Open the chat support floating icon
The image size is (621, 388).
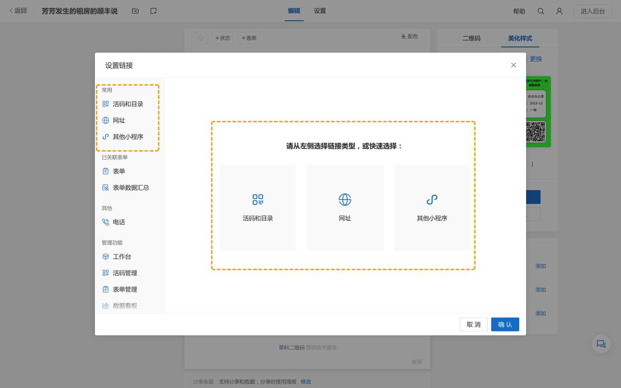601,344
